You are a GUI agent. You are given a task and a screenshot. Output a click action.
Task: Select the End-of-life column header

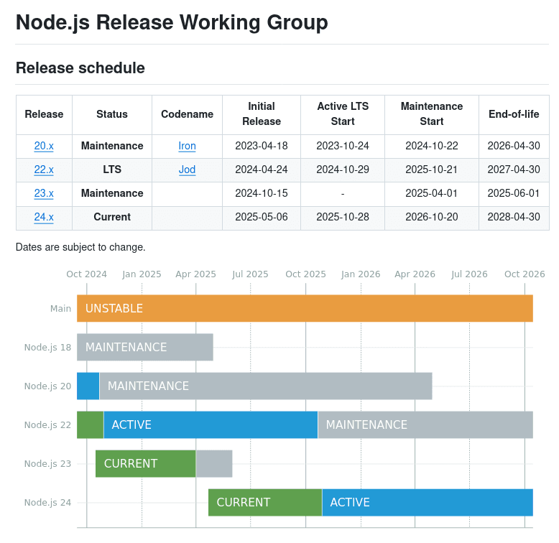click(514, 114)
